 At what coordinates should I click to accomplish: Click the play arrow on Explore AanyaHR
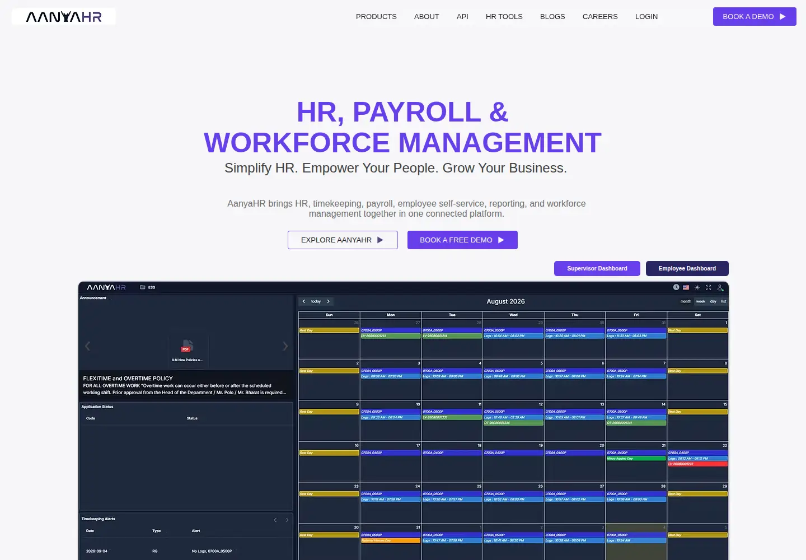tap(381, 240)
